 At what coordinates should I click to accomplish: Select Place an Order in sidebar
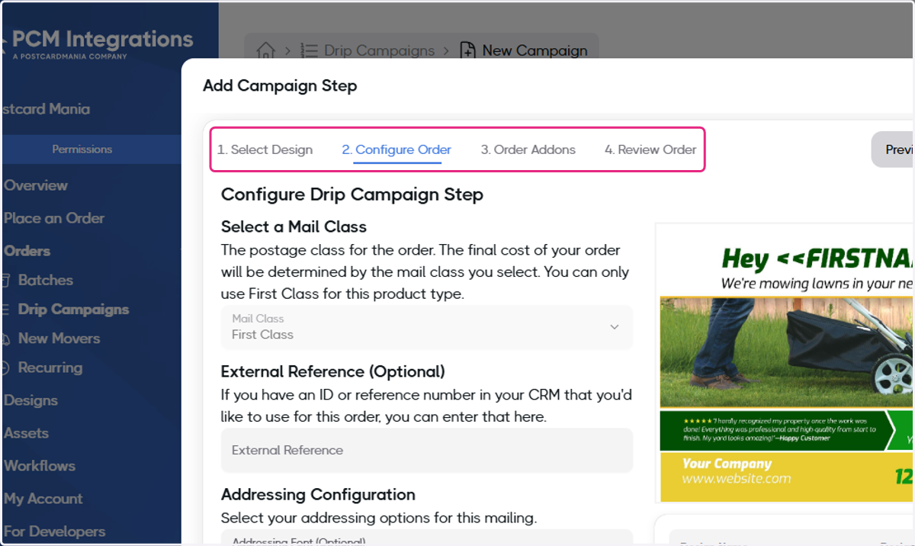(x=54, y=218)
